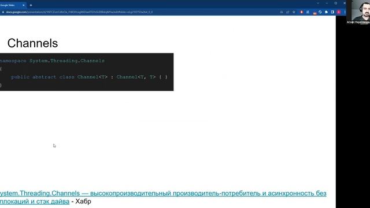This screenshot has width=370, height=208.
Task: Click the namespace System.Threading.Channels code line
Action: coord(52,61)
